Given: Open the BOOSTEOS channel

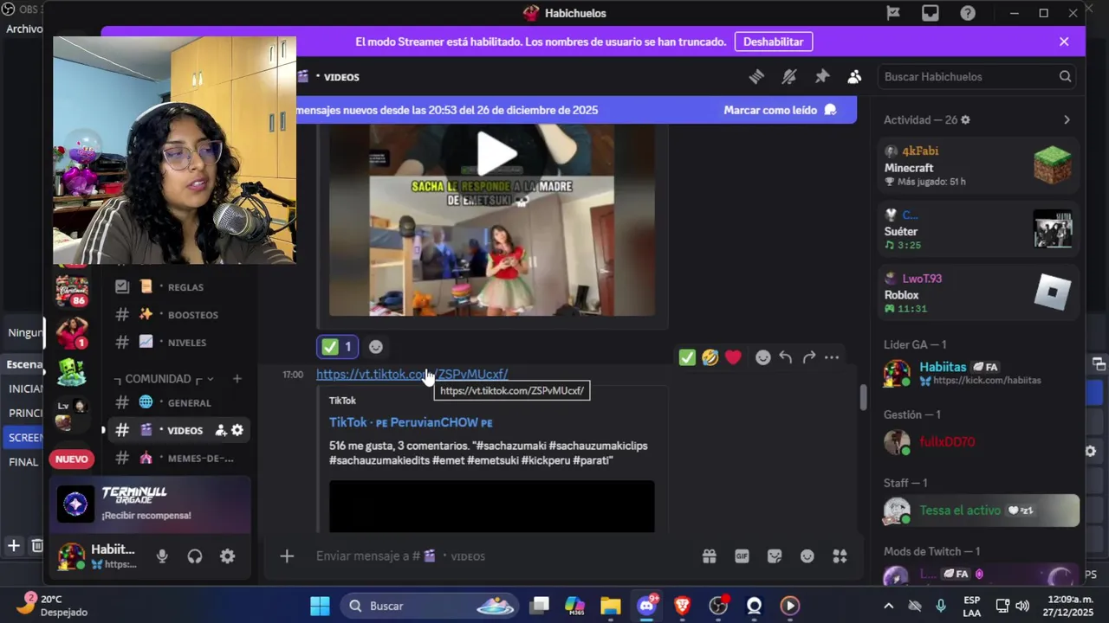Looking at the screenshot, I should point(180,315).
